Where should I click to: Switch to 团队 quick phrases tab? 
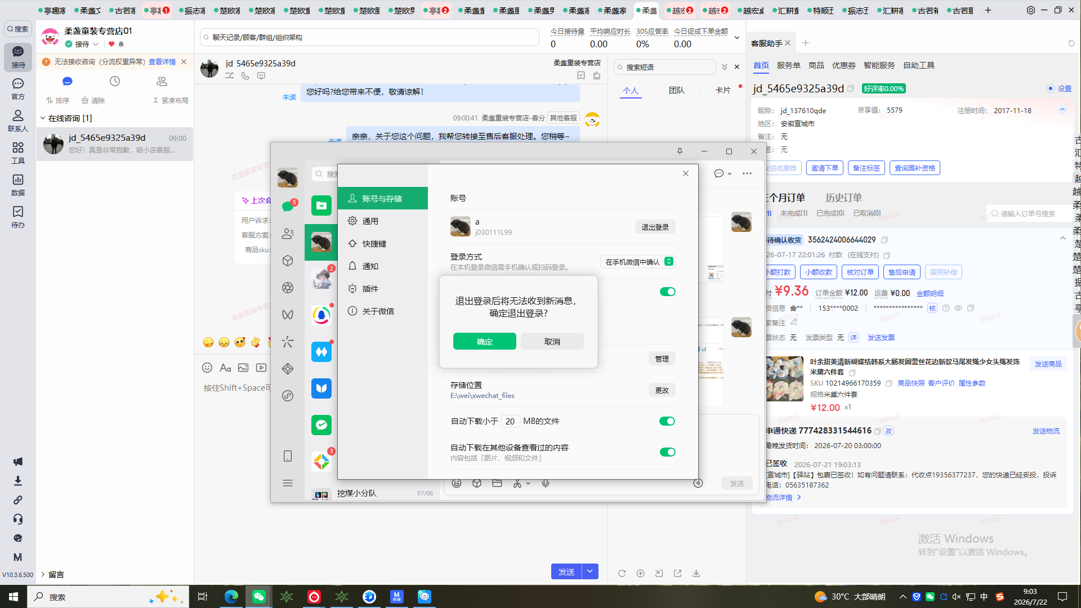coord(677,90)
